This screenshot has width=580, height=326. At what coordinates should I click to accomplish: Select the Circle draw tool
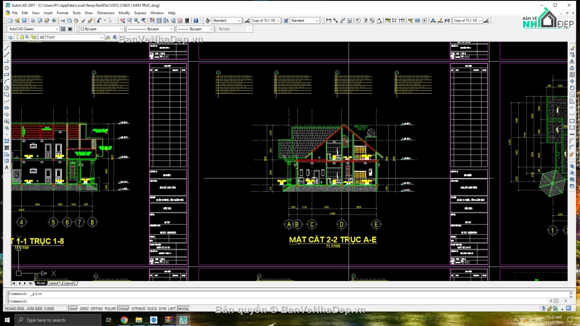pos(7,88)
